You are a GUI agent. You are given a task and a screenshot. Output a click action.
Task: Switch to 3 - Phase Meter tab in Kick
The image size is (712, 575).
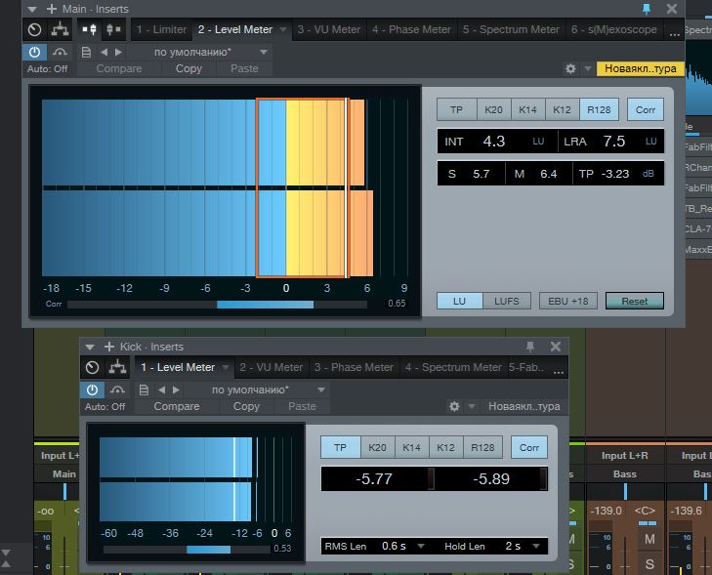coord(354,367)
